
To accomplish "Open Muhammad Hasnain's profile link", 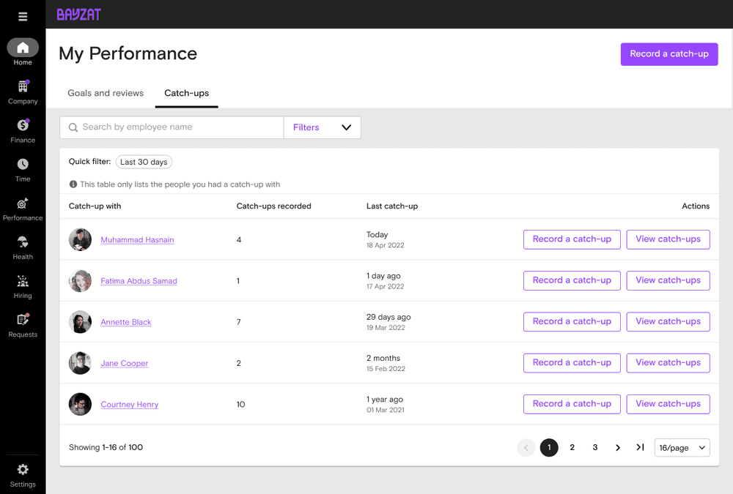I will click(x=137, y=239).
